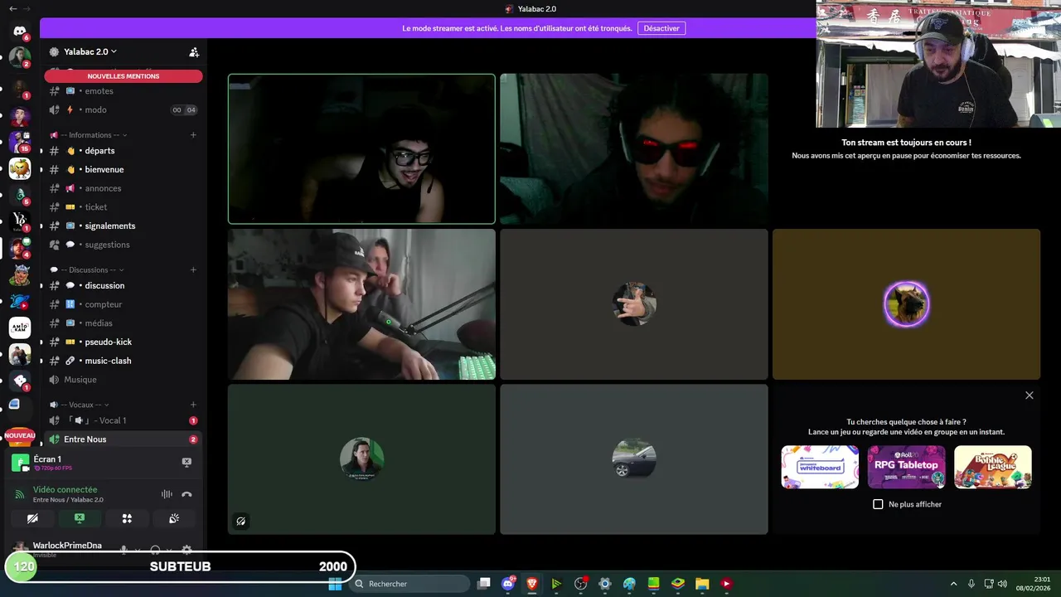The height and width of the screenshot is (597, 1061).
Task: Click the crossed camera icon in bottom-left video tile
Action: (x=240, y=522)
